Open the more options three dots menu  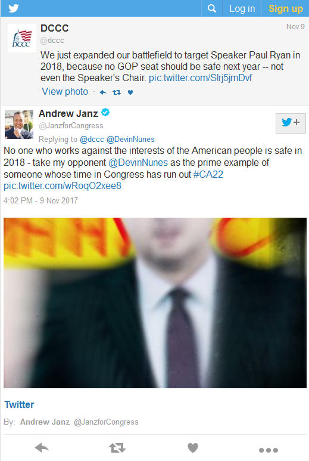pos(268,450)
